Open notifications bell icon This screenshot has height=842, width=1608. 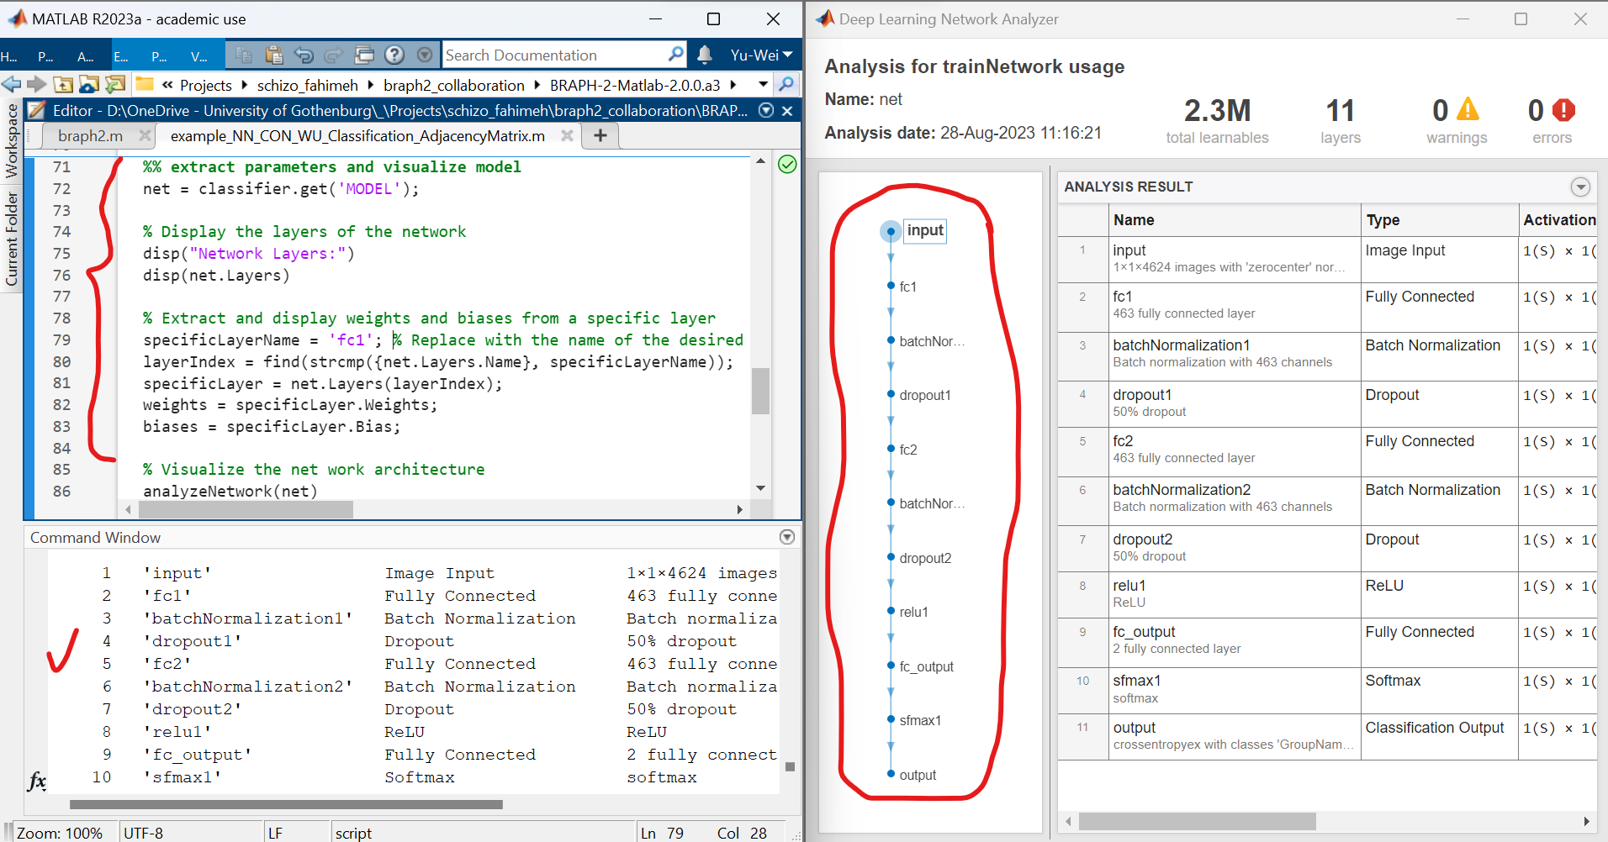tap(705, 55)
